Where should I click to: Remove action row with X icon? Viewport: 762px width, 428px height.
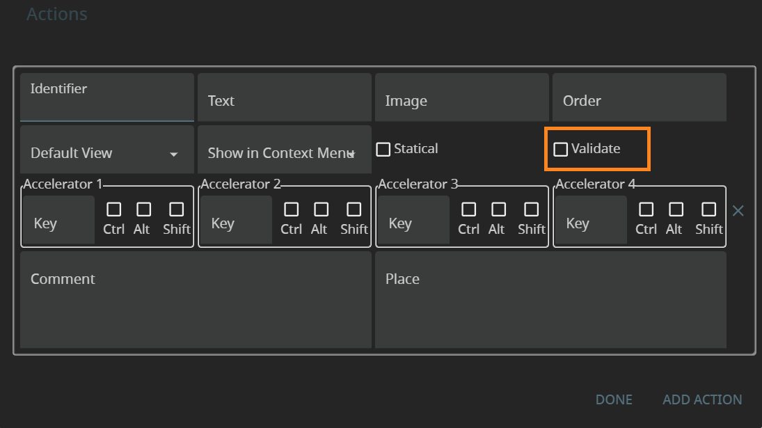click(738, 211)
